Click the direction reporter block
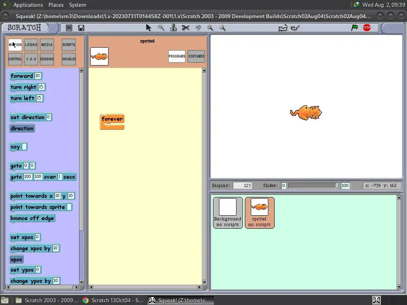Screen dimensions: 407x305 pyautogui.click(x=22, y=128)
